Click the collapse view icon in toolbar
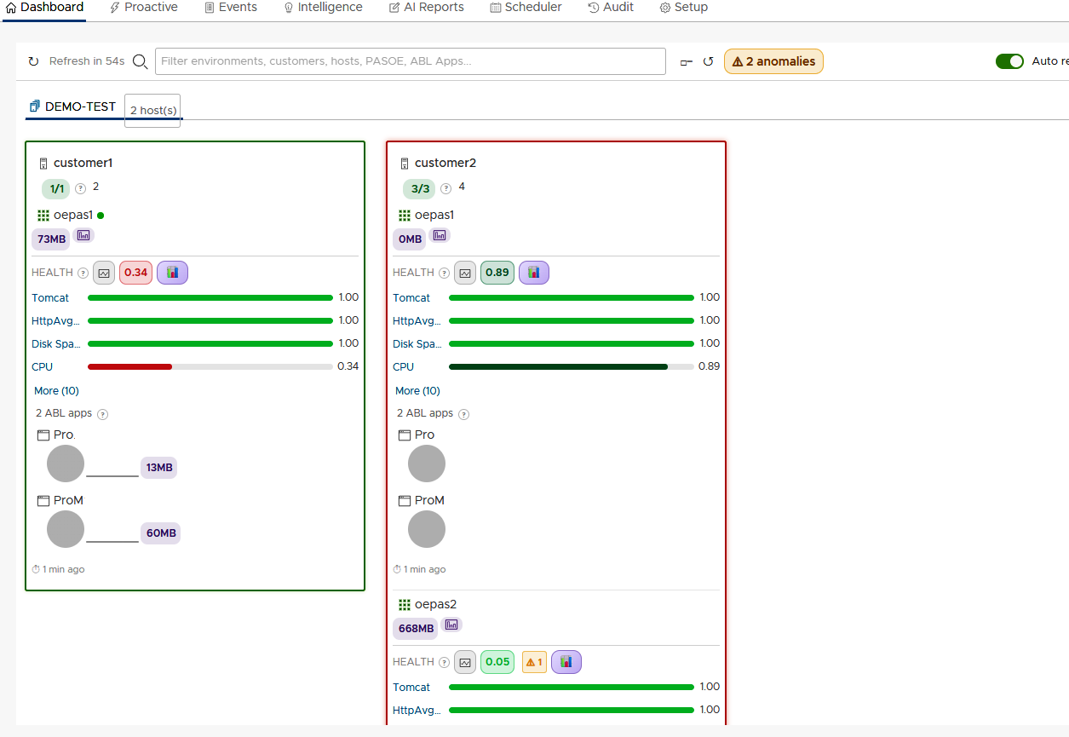 point(687,61)
